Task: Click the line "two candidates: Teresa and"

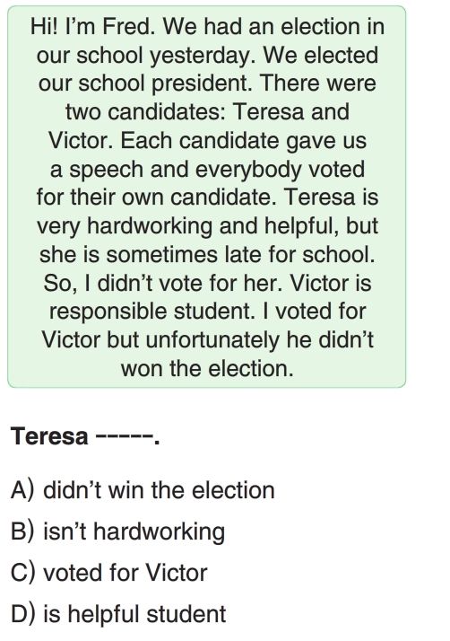Action: pyautogui.click(x=207, y=111)
